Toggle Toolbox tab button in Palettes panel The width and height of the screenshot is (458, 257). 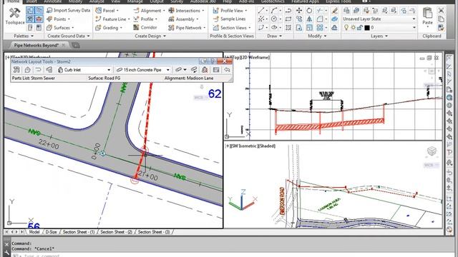[39, 19]
